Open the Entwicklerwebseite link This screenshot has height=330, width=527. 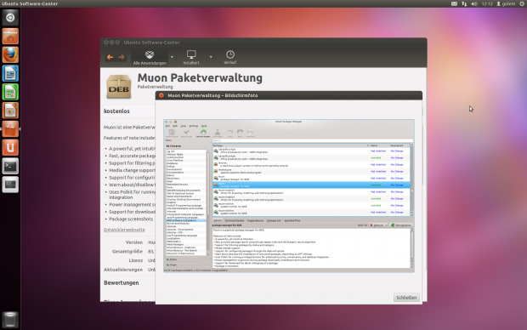pyautogui.click(x=124, y=230)
